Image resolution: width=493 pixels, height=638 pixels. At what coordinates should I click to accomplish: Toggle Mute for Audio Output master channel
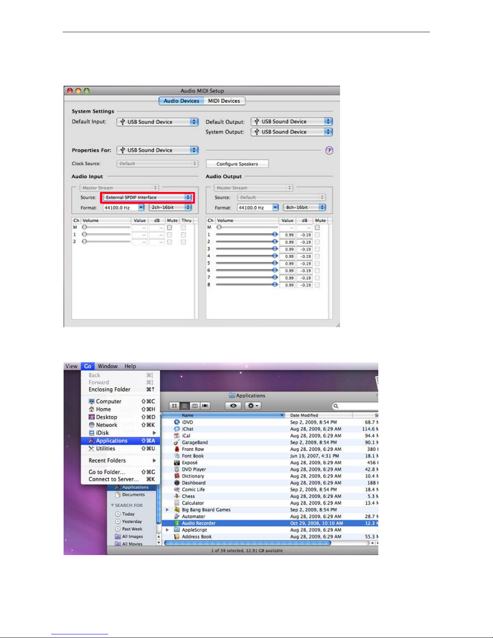[317, 227]
